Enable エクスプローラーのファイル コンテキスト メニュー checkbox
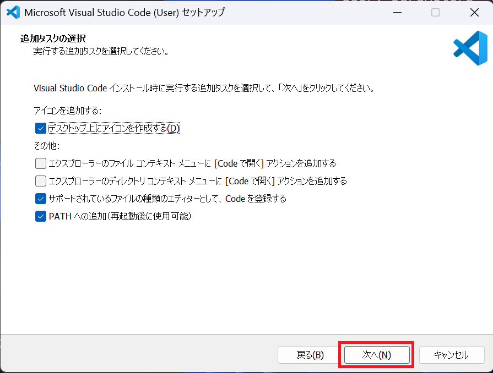The height and width of the screenshot is (373, 493). click(x=40, y=163)
